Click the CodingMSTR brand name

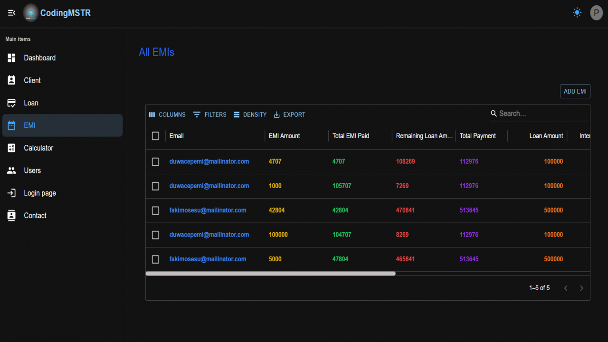66,13
